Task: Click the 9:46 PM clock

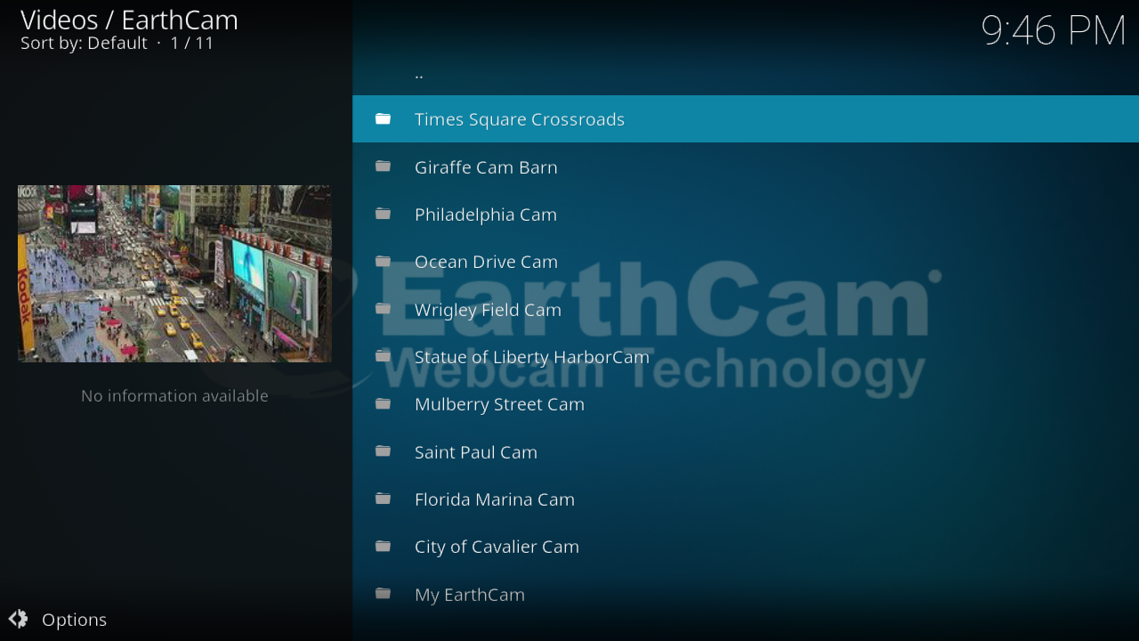Action: [1053, 31]
